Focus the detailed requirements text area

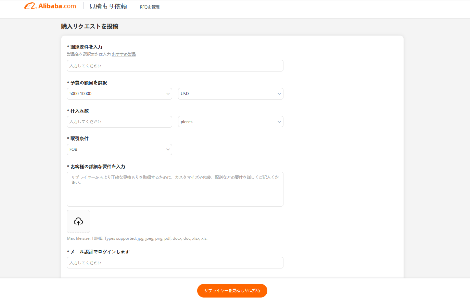pyautogui.click(x=175, y=189)
